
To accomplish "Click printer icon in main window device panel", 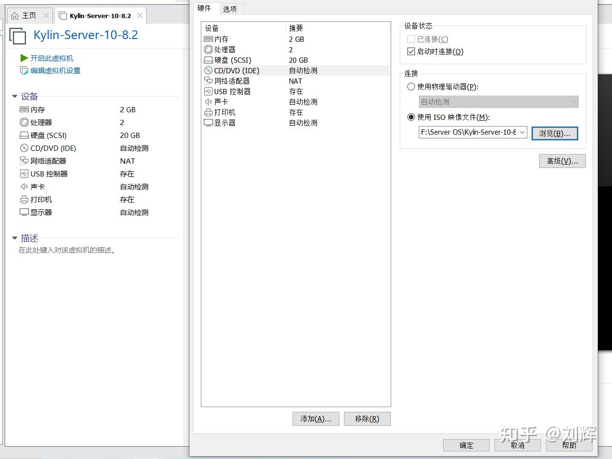I will (24, 199).
